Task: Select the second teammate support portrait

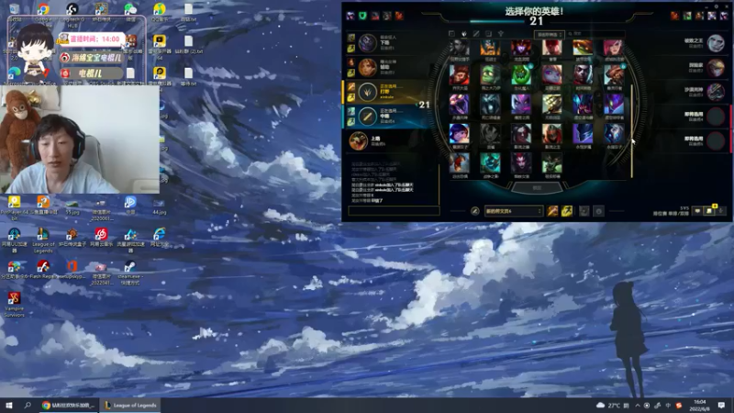Action: [368, 67]
